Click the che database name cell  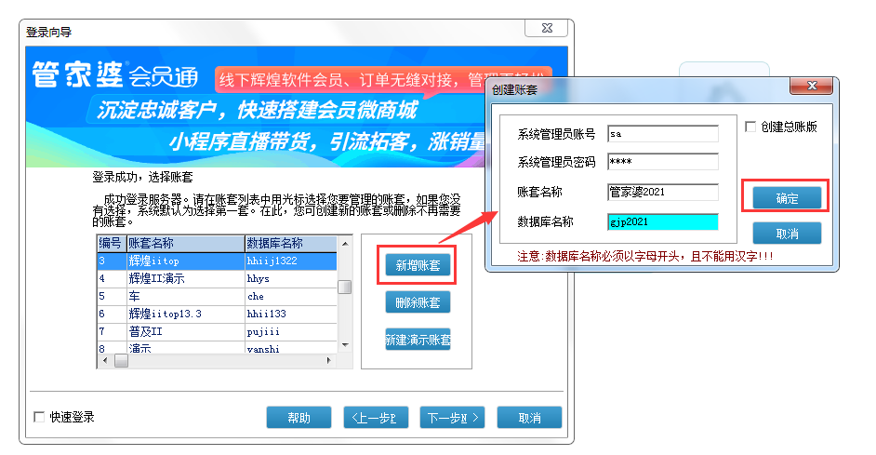[291, 296]
